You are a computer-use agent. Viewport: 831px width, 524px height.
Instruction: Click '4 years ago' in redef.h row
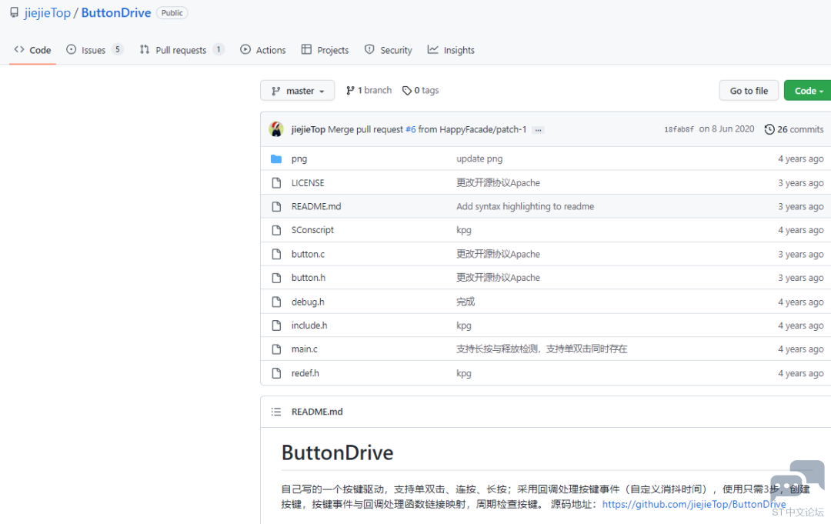[801, 373]
